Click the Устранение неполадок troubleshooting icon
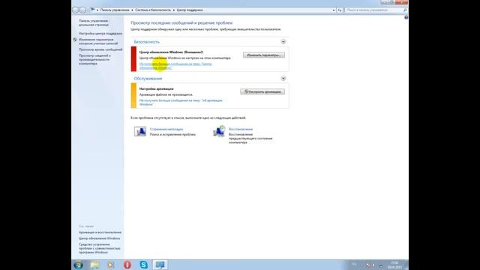Viewport: 480px width, 270px height. click(x=140, y=131)
